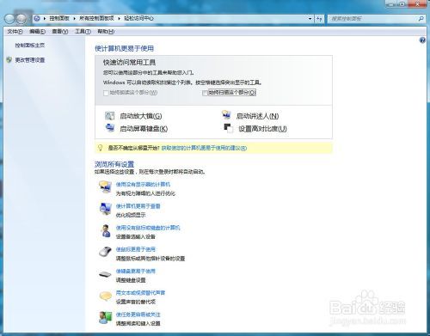Viewport: 430px width, 336px height.
Task: Click the 设置声音的替代项 description text
Action: [136, 302]
